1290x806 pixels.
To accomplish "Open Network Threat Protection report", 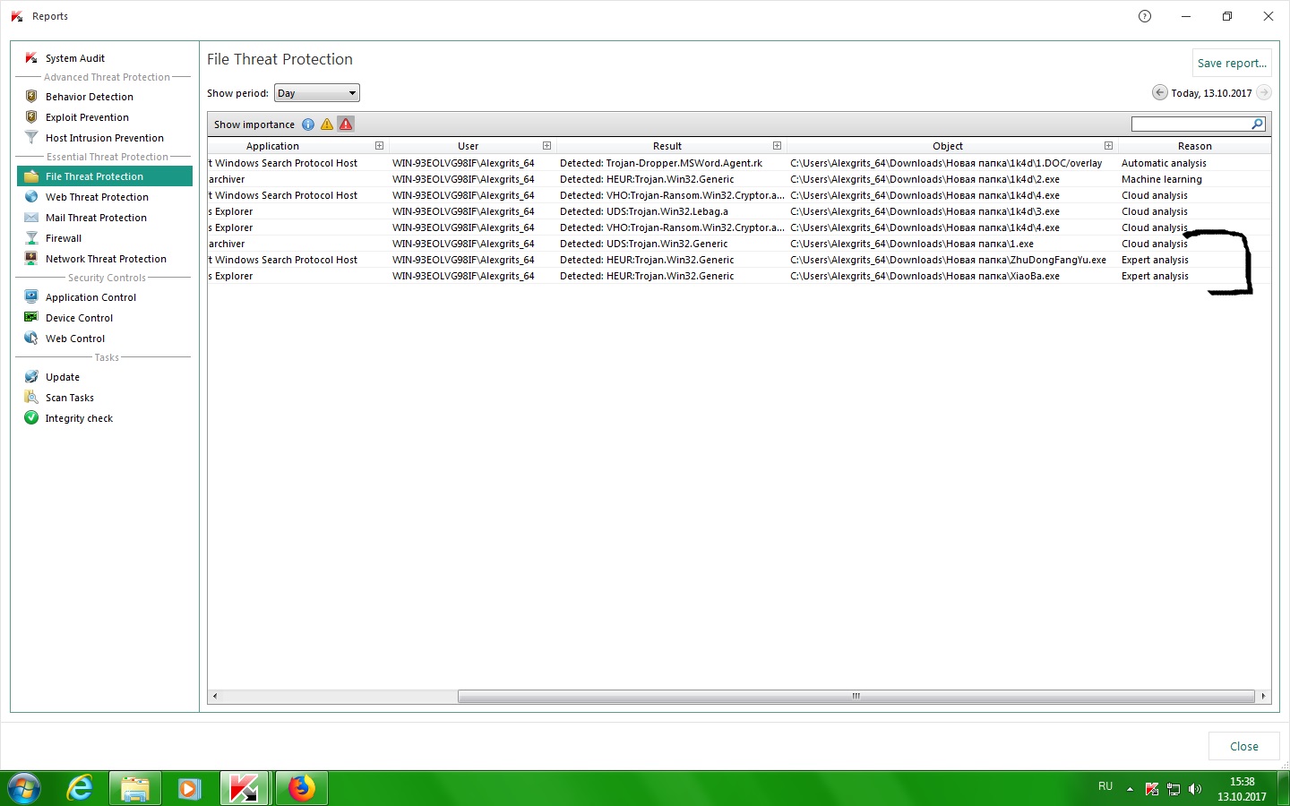I will click(x=105, y=259).
